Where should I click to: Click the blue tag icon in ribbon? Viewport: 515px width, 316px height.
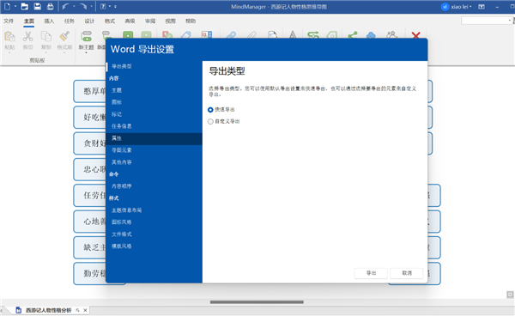point(186,35)
